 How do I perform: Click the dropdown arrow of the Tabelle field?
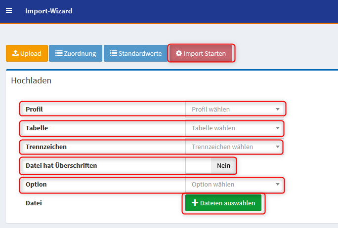point(278,128)
